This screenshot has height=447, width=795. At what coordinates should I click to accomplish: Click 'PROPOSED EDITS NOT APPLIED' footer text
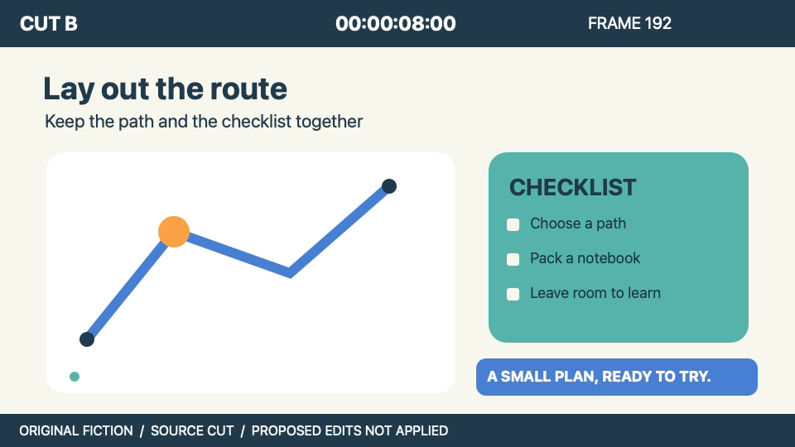coord(349,430)
